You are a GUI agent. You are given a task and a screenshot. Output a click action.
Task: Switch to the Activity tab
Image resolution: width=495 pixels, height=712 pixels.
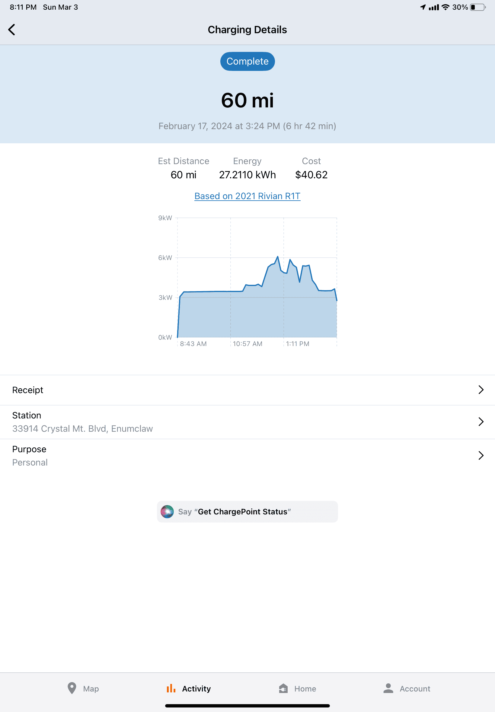pos(189,688)
